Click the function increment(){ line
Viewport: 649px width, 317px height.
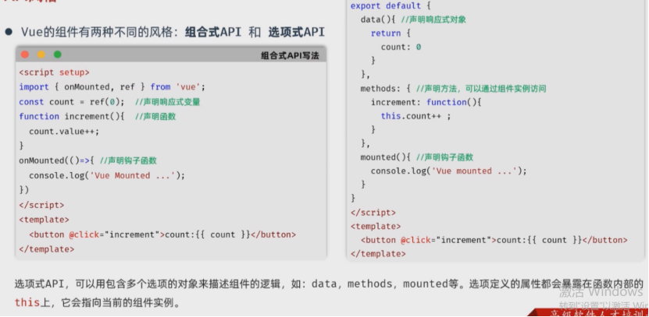tap(72, 116)
